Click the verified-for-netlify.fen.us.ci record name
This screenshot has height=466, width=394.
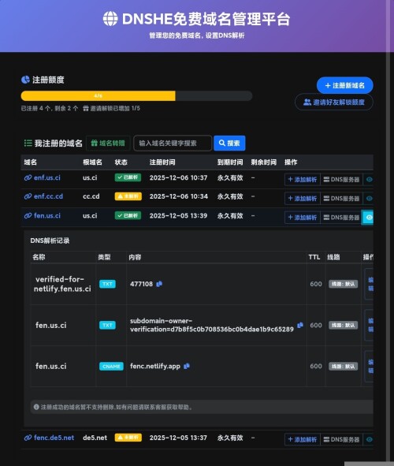click(63, 284)
